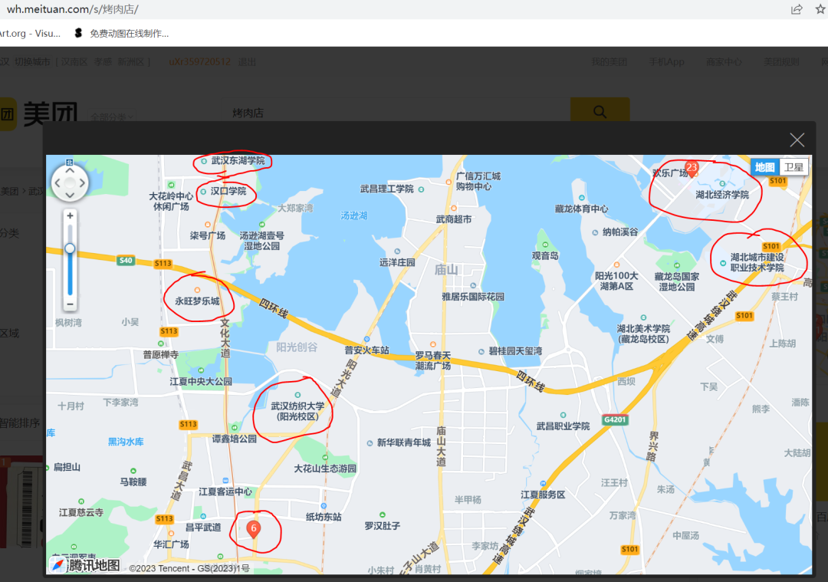Click 武汉纺织大学 map label

[297, 410]
